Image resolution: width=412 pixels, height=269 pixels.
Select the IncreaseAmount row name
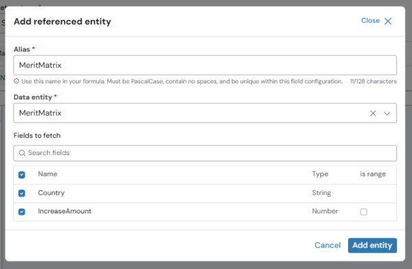(65, 211)
